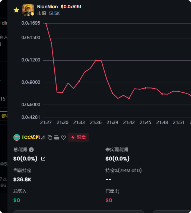The width and height of the screenshot is (191, 213).
Task: Toggle the heart follow icon for TCC钱包
Action: pyautogui.click(x=63, y=137)
